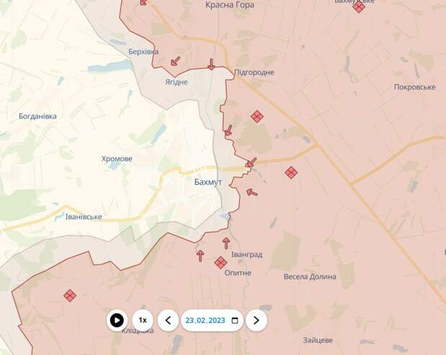Click attack arrow near Ягідне
Image resolution: width=446 pixels, height=355 pixels.
(176, 61)
